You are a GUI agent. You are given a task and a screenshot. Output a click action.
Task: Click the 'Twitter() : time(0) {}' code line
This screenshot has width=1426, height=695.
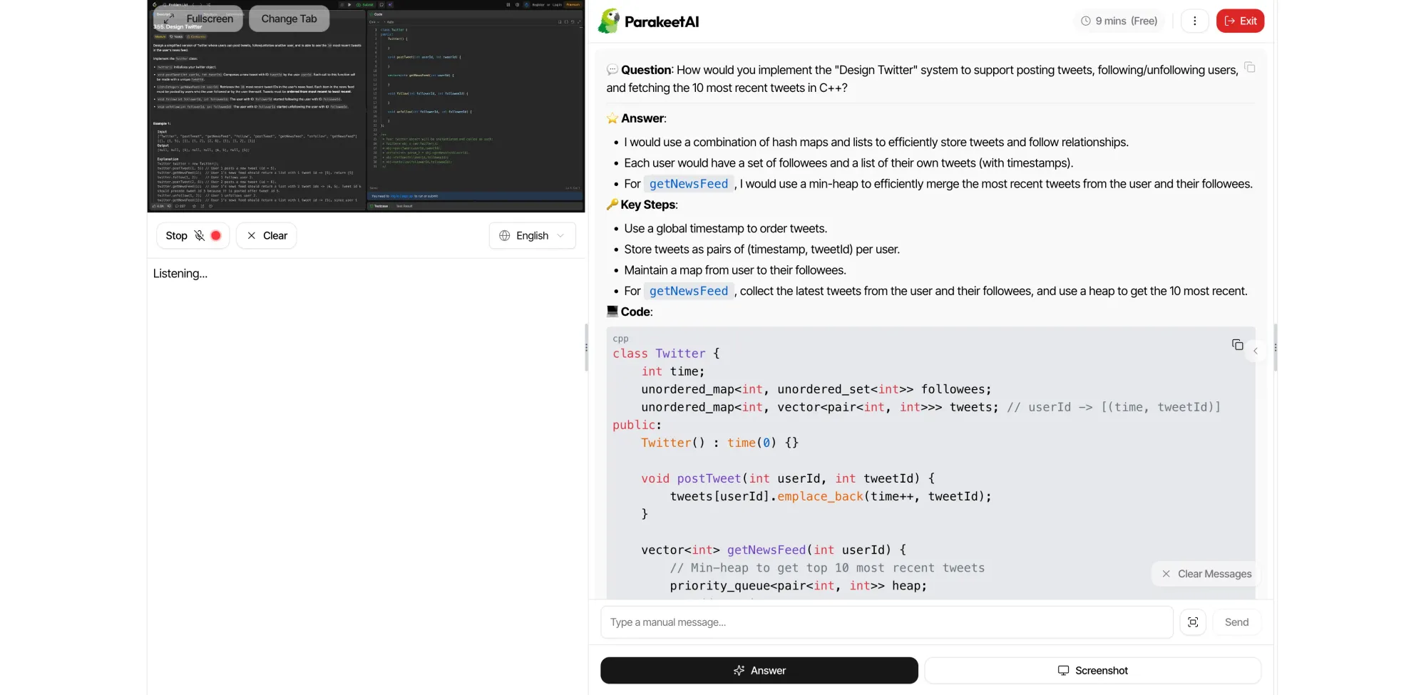(x=719, y=443)
